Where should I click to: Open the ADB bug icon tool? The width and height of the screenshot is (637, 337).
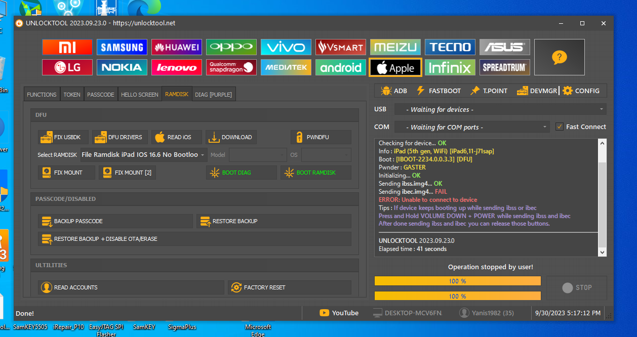[394, 91]
